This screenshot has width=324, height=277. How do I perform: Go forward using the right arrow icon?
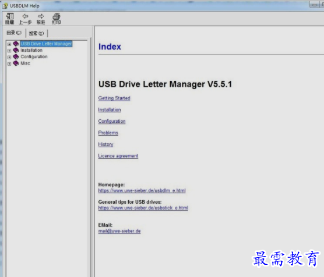[x=41, y=16]
